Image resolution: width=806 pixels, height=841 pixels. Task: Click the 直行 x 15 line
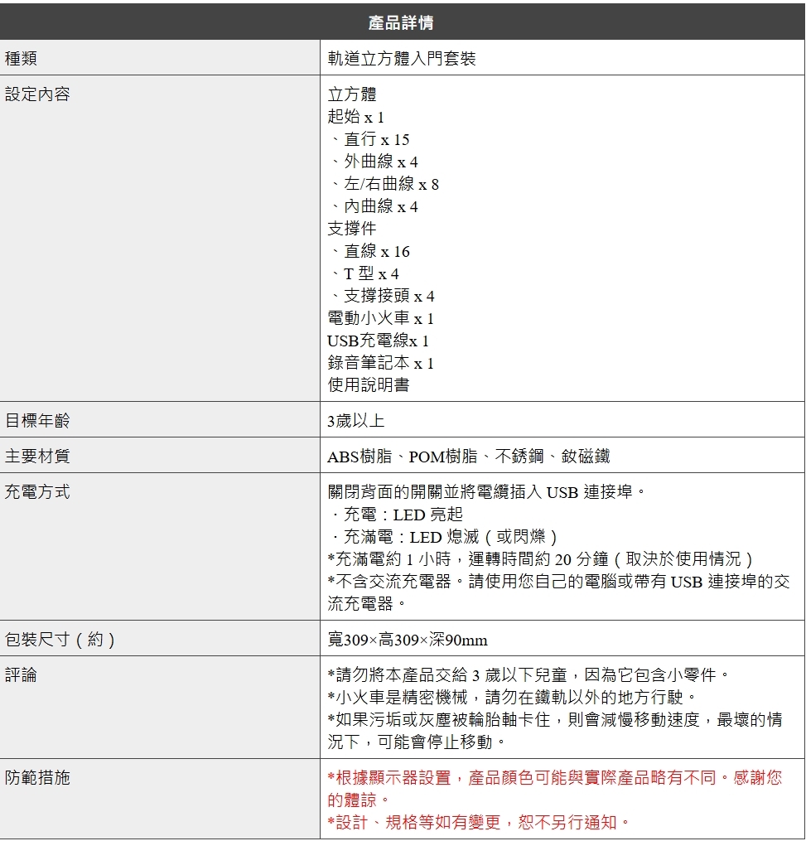pyautogui.click(x=376, y=139)
